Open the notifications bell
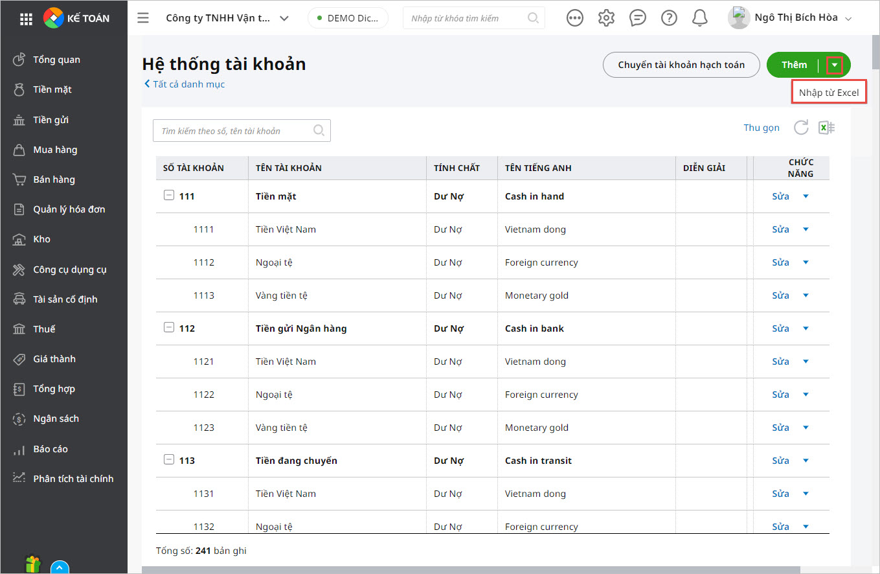The width and height of the screenshot is (880, 574). coord(699,18)
